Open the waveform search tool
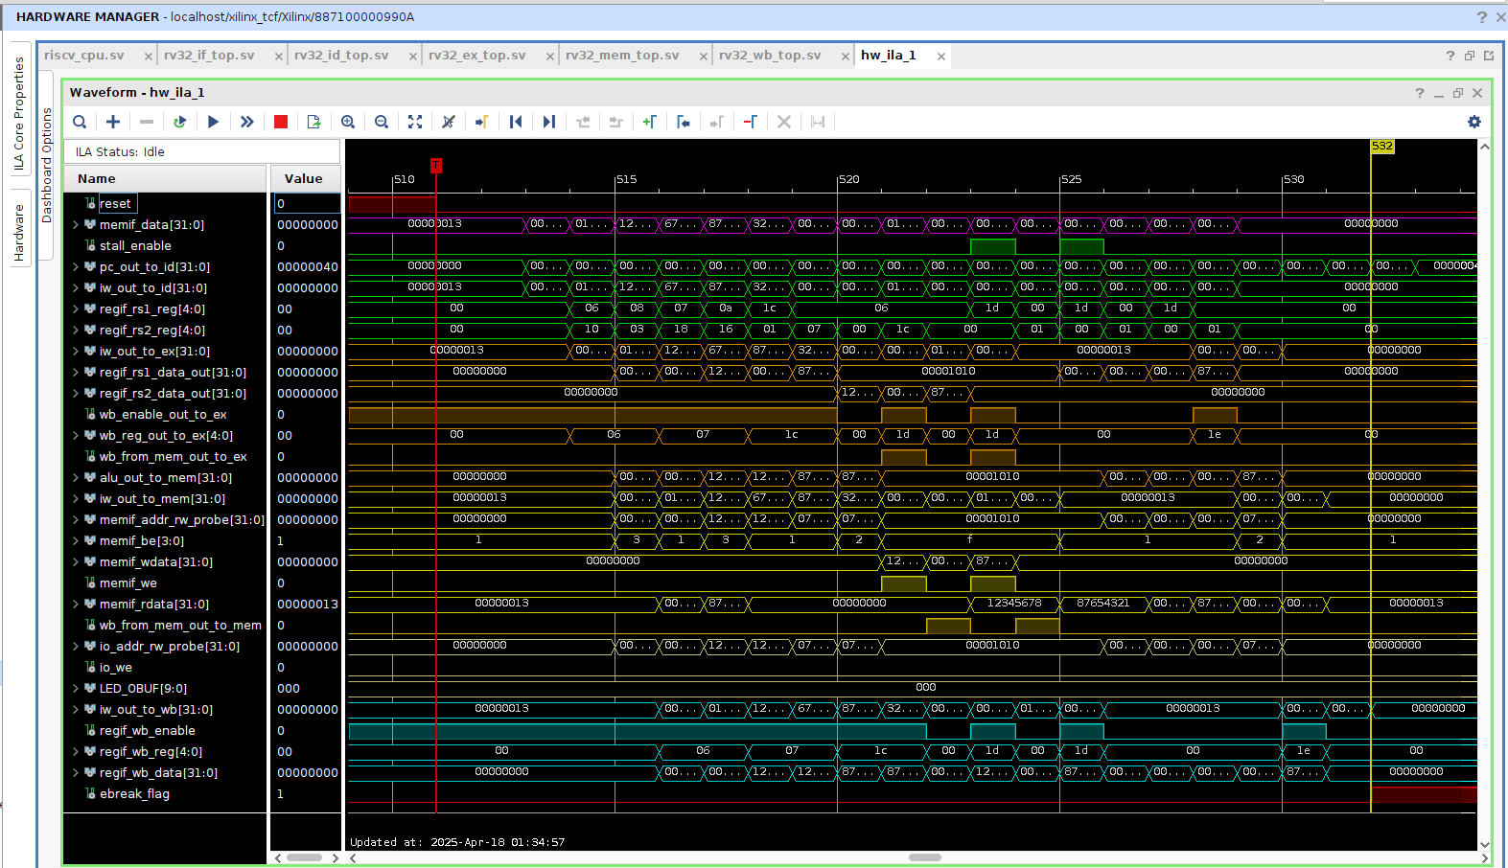This screenshot has width=1508, height=868. tap(80, 122)
